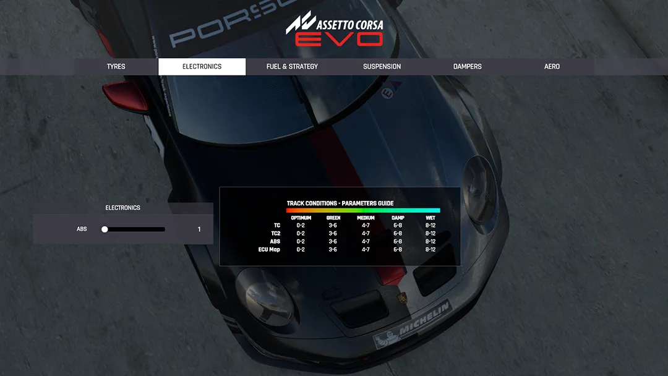
Task: Open the ELECTRONICS tab
Action: 202,66
